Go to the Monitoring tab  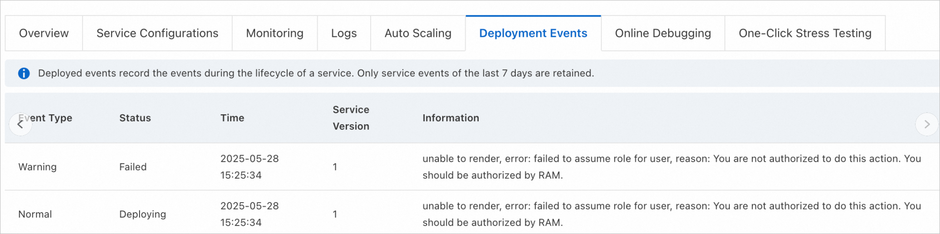tap(275, 33)
